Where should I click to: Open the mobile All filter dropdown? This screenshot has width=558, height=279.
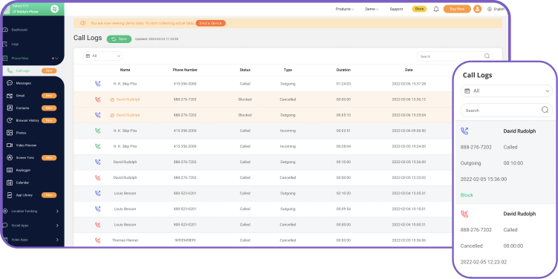pos(507,91)
